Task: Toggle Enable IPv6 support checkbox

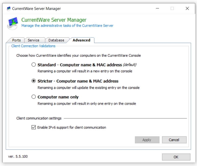Action: 33,127
